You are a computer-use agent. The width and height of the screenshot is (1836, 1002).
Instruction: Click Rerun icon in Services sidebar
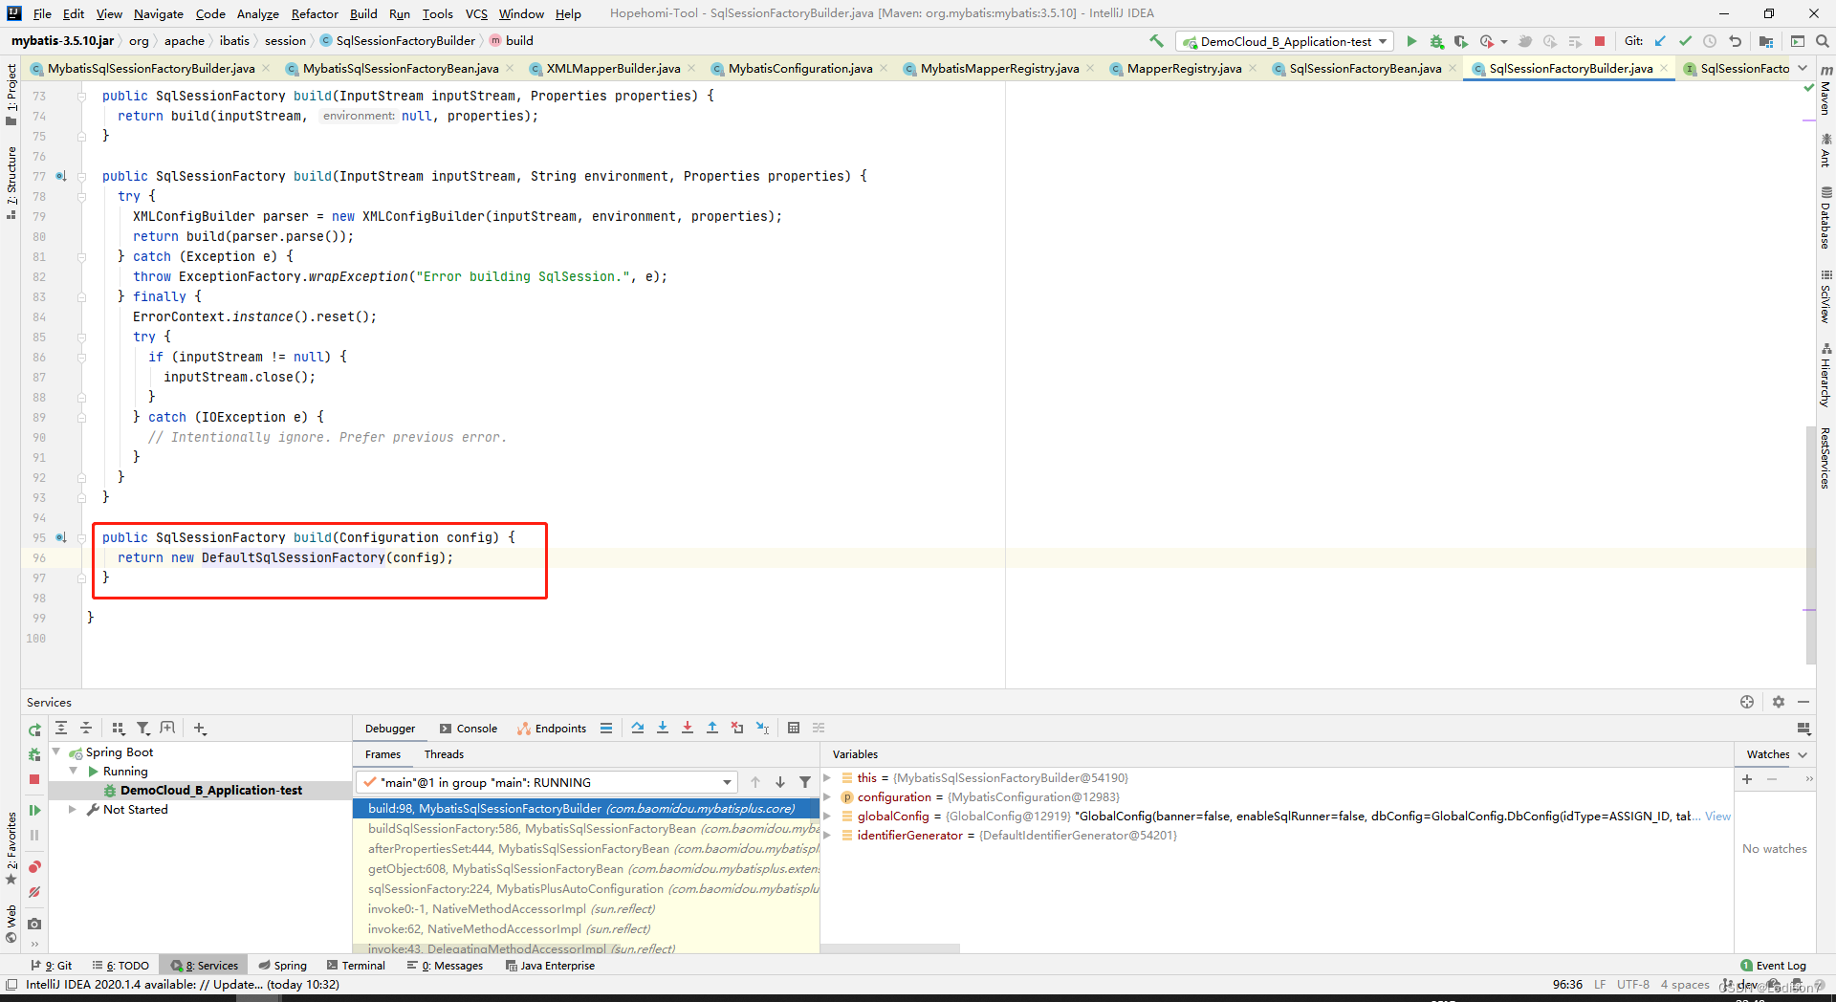point(34,730)
